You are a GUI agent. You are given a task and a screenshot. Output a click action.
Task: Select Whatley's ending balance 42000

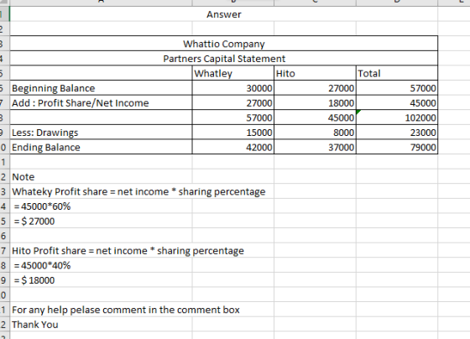click(x=233, y=147)
